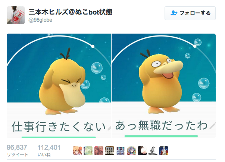Click the fourth liker avatar with grid pattern
Viewport: 225px width, 162px height.
110,151
